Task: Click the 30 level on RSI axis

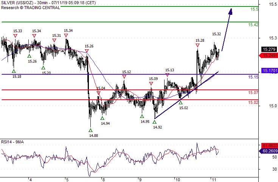Action: click(275, 169)
